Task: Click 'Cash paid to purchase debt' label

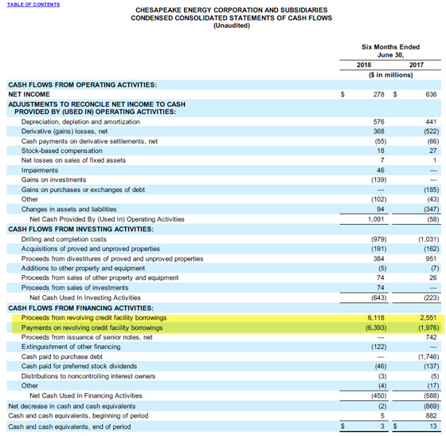Action: click(62, 356)
